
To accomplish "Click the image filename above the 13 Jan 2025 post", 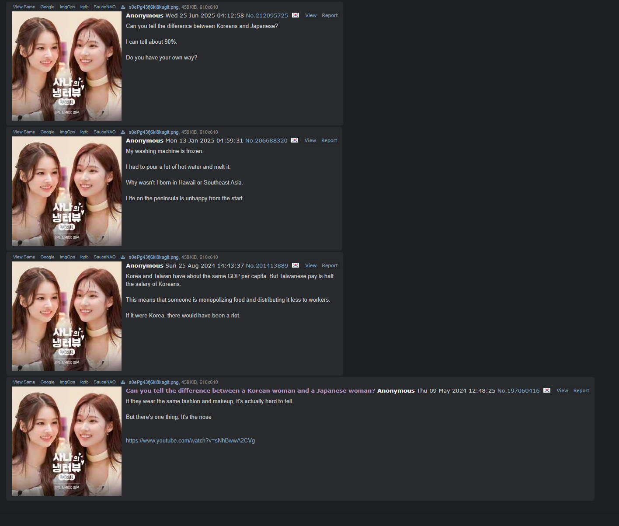I will click(x=154, y=132).
